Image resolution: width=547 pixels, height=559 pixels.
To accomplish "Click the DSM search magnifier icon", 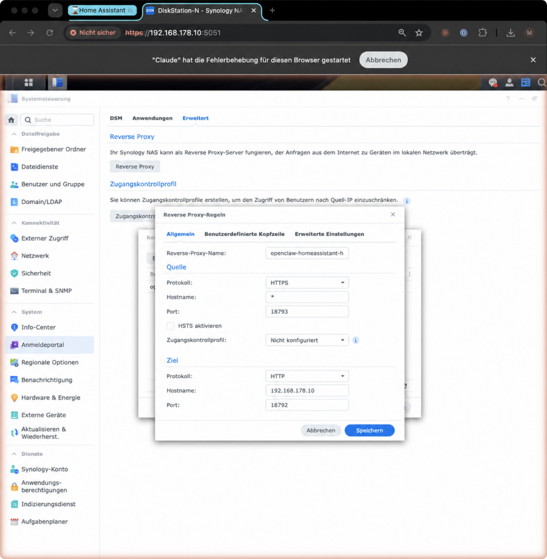I will [x=542, y=83].
